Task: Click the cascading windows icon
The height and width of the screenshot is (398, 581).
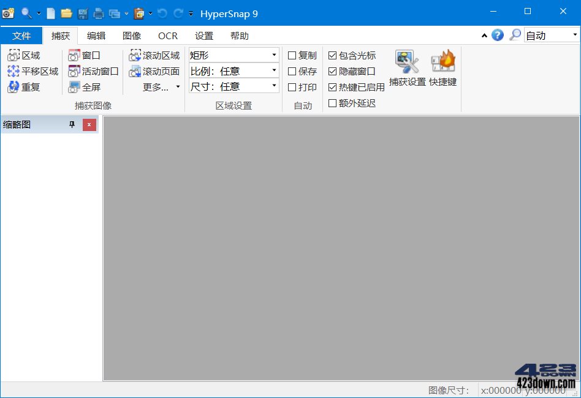Action: pyautogui.click(x=115, y=13)
